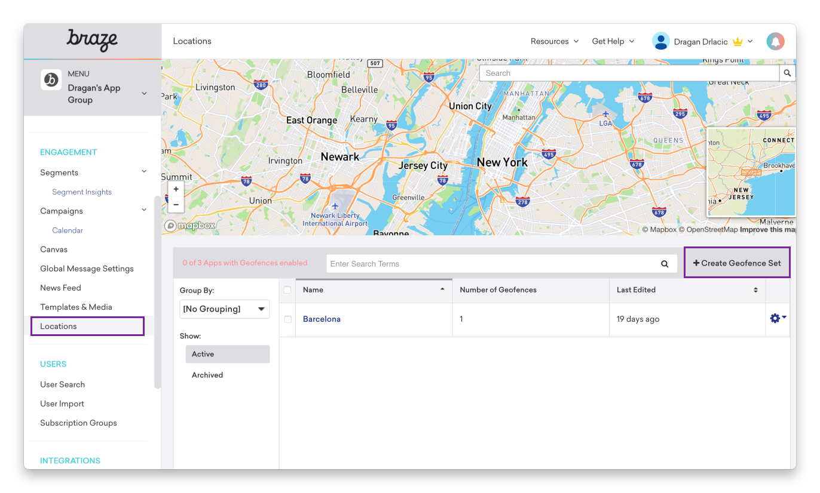Screen dimensions: 820x493
Task: Open Subscription Groups
Action: tap(78, 423)
